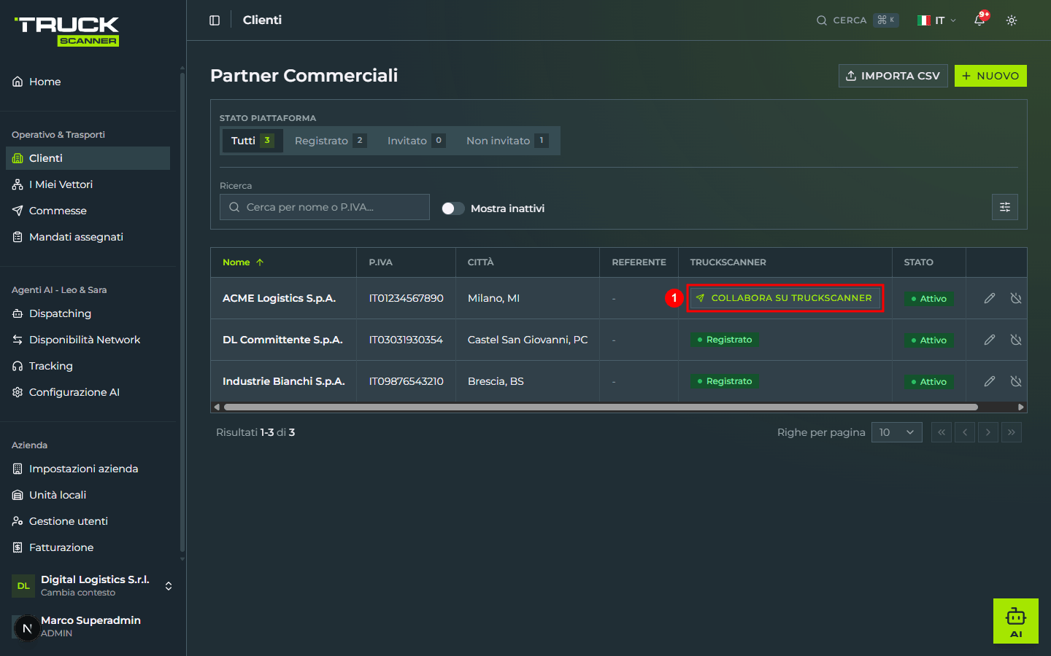Click the sidebar vertical scrollbar
Image resolution: width=1051 pixels, height=656 pixels.
pyautogui.click(x=182, y=313)
